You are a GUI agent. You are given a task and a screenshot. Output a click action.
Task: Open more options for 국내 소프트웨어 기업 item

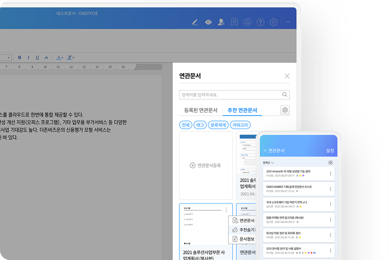click(x=331, y=204)
